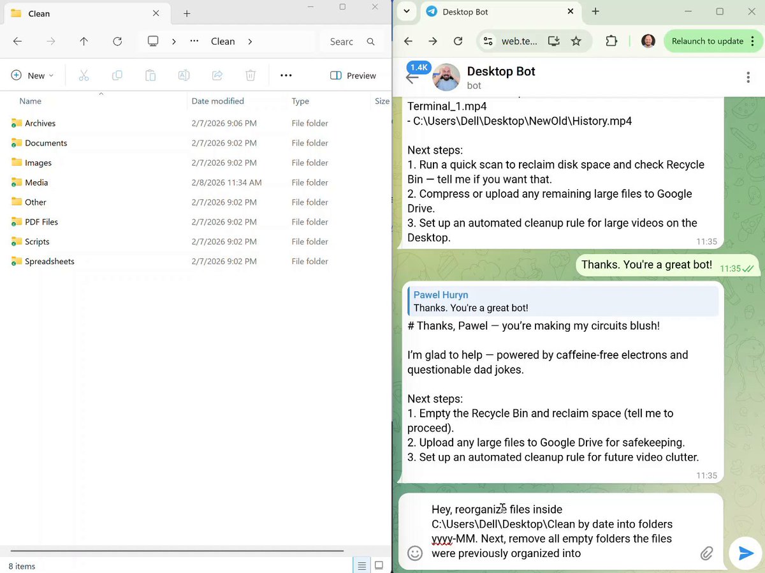765x573 pixels.
Task: Open See more toolbar options menu
Action: click(x=286, y=75)
